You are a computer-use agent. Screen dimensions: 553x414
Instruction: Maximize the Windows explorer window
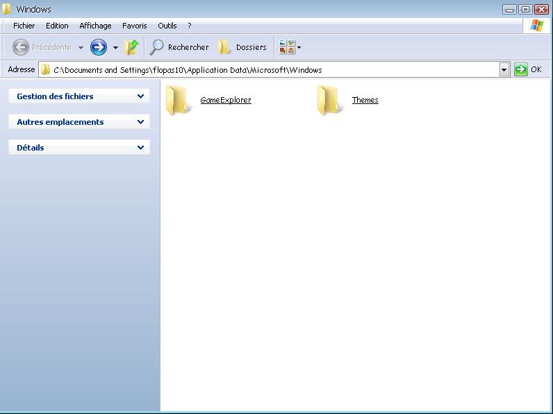[x=525, y=9]
